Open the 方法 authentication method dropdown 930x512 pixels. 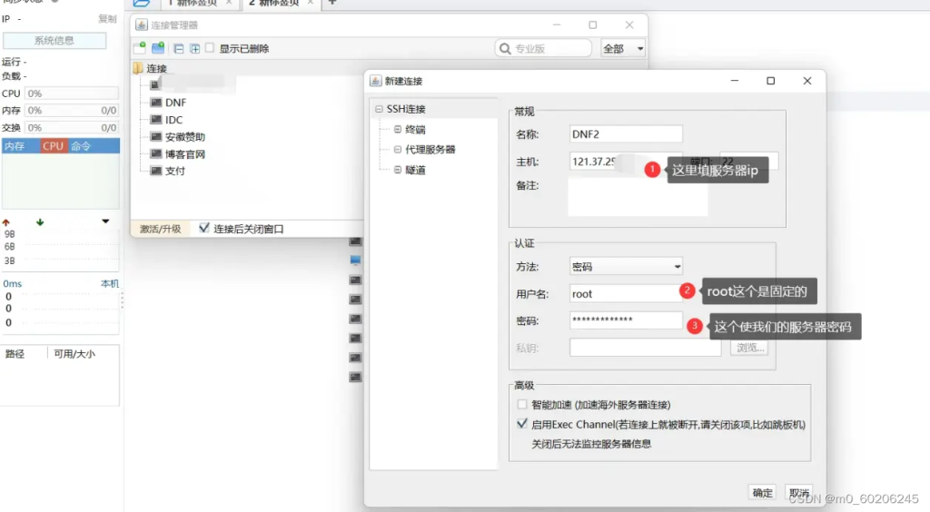point(626,267)
